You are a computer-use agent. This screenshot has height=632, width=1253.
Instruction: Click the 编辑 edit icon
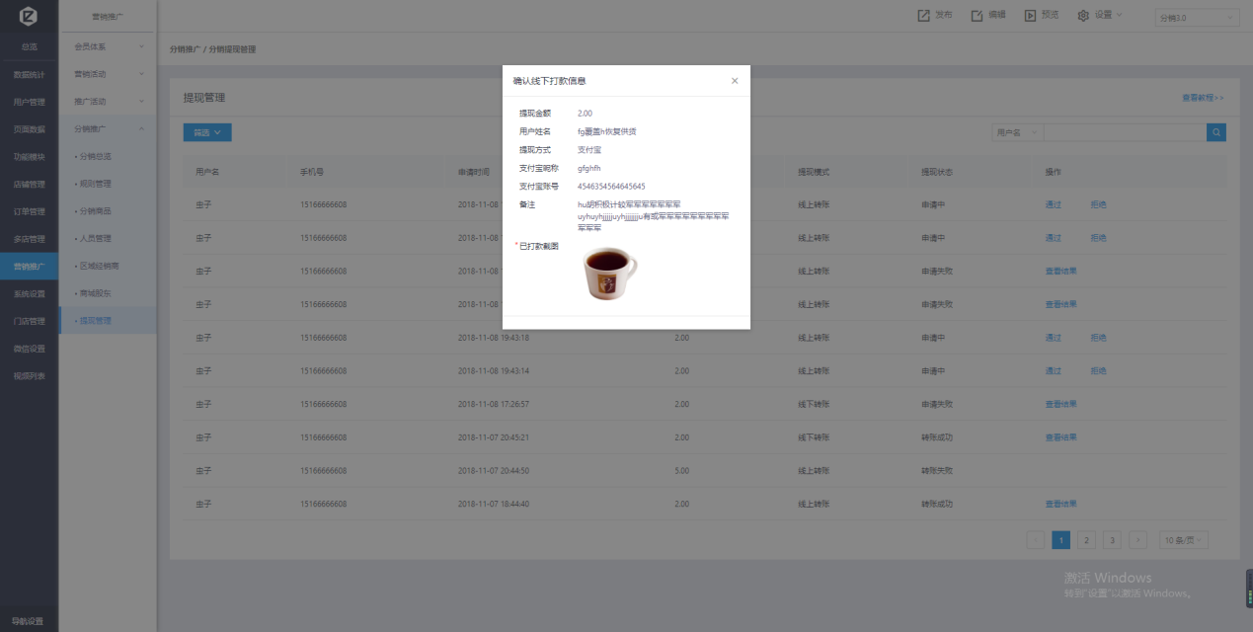point(977,16)
